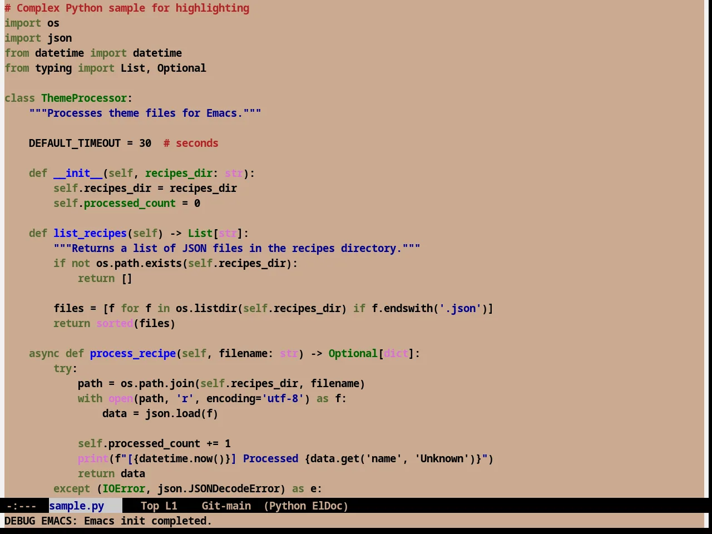This screenshot has height=534, width=712.
Task: Click the Optional[dict] return annotation
Action: (372, 353)
